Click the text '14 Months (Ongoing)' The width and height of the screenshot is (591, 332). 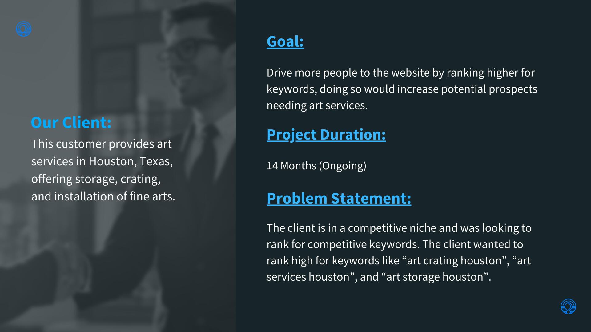point(316,166)
